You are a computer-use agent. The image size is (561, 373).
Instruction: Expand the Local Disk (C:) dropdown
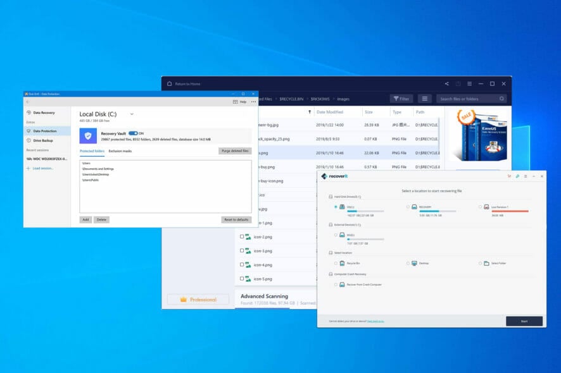coord(132,114)
